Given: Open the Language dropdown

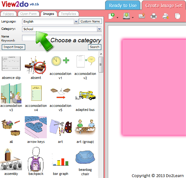Looking at the screenshot, I should coord(76,22).
